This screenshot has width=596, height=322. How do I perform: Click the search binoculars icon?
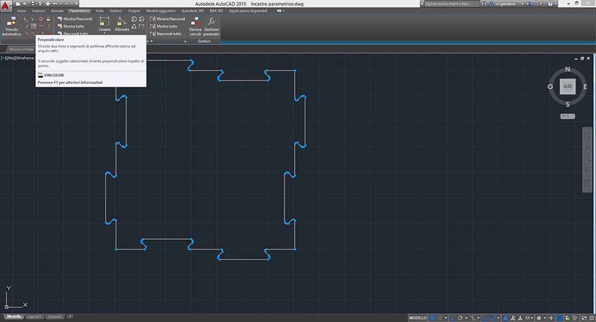(x=484, y=4)
